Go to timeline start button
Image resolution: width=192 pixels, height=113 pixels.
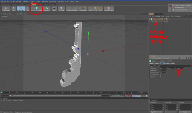point(111,96)
